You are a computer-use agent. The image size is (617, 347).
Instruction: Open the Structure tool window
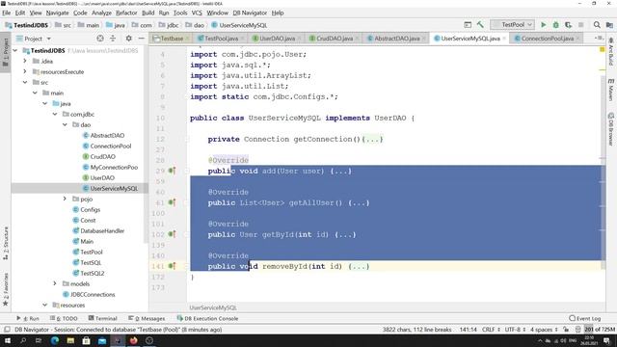[6, 243]
